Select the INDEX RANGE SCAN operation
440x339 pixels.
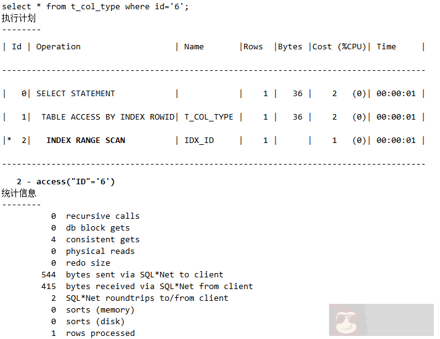pos(86,141)
